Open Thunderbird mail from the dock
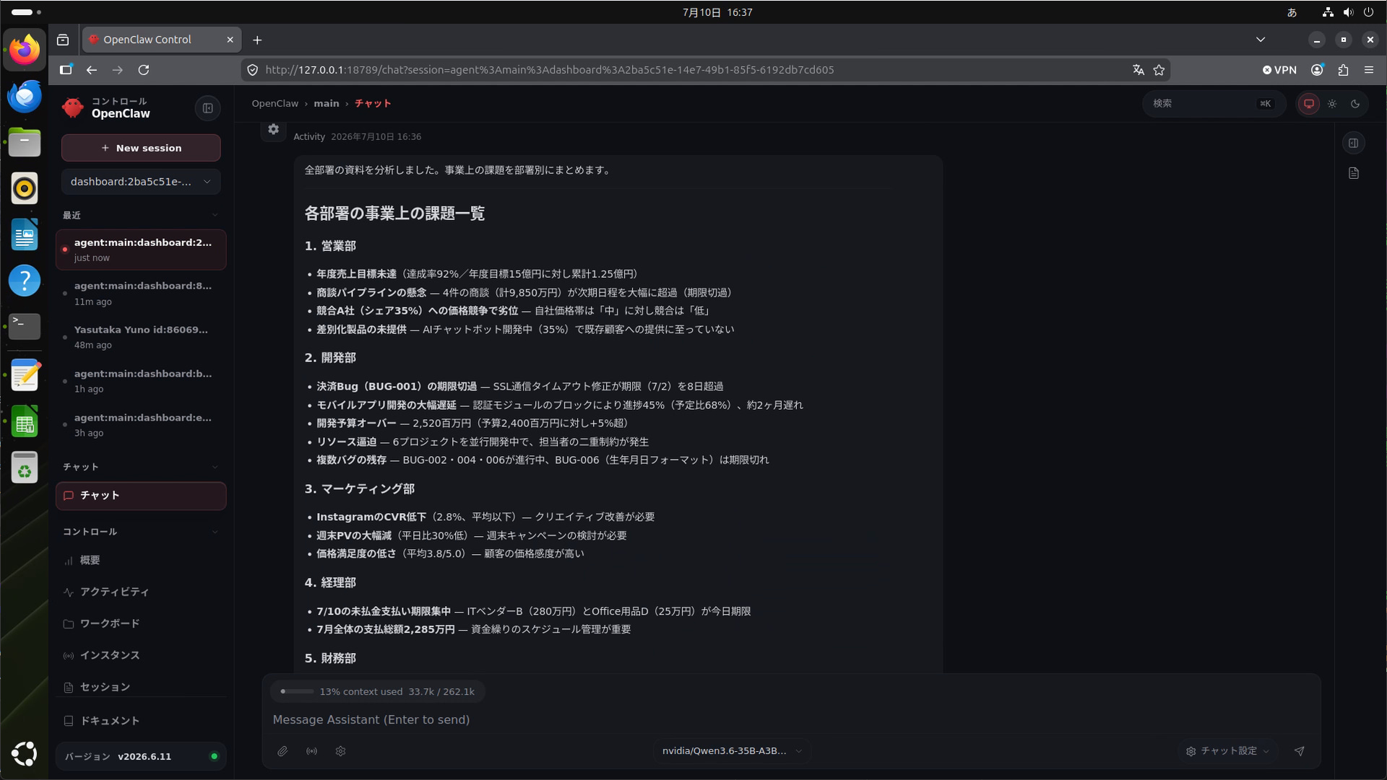This screenshot has height=780, width=1387. [25, 96]
